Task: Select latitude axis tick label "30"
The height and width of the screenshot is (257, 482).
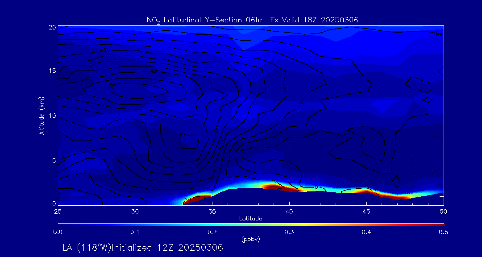Action: [x=135, y=211]
